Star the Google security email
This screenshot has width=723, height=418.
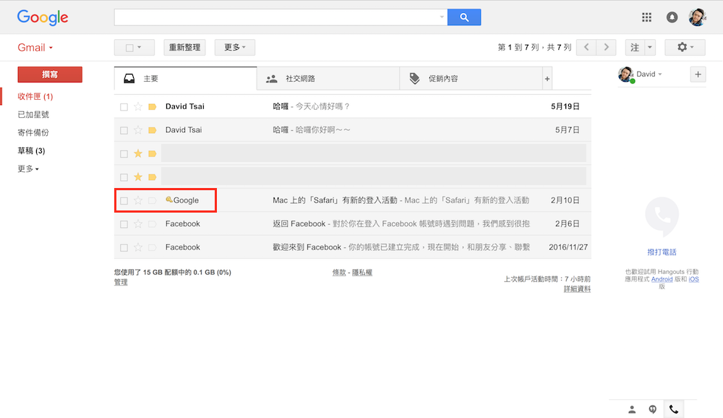pyautogui.click(x=138, y=200)
